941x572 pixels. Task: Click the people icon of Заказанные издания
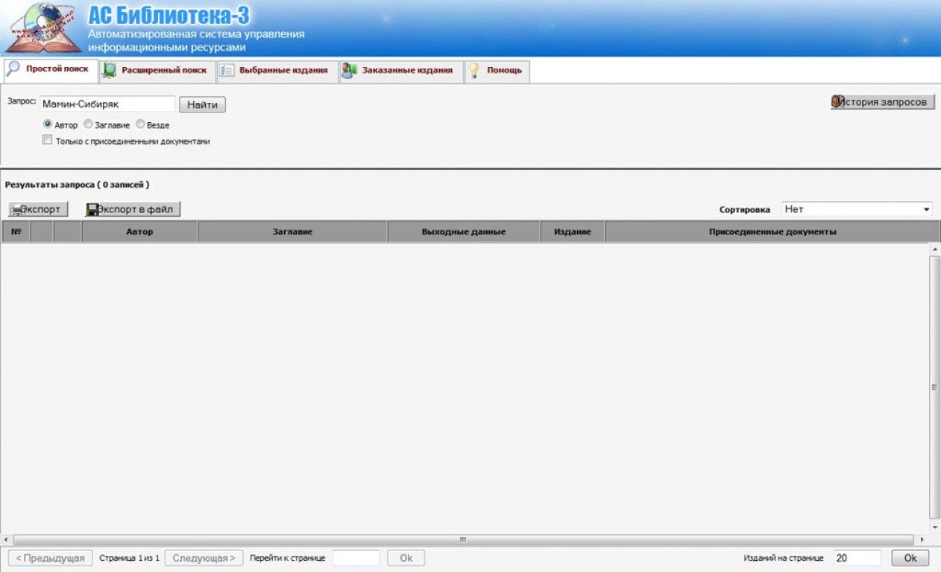click(349, 71)
